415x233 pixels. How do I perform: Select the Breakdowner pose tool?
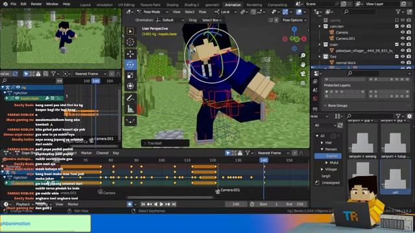(x=130, y=121)
